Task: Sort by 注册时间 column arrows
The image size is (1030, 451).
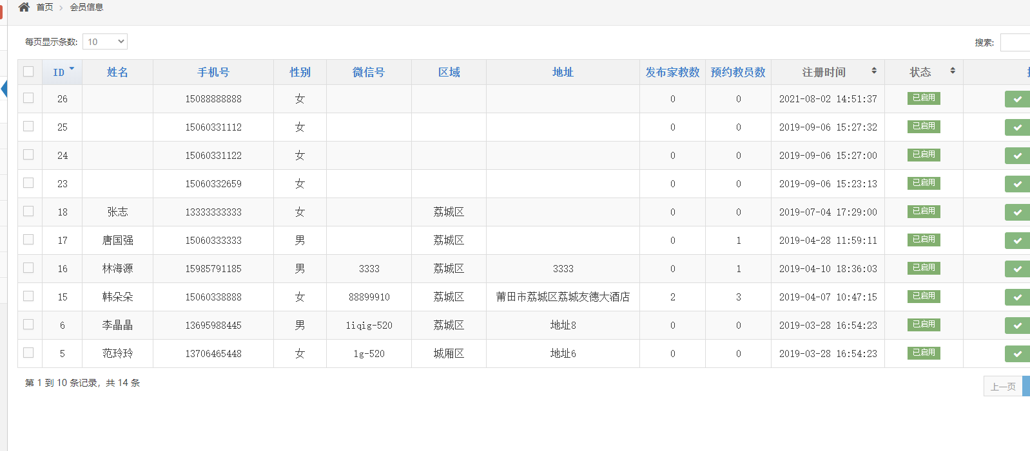Action: (873, 71)
